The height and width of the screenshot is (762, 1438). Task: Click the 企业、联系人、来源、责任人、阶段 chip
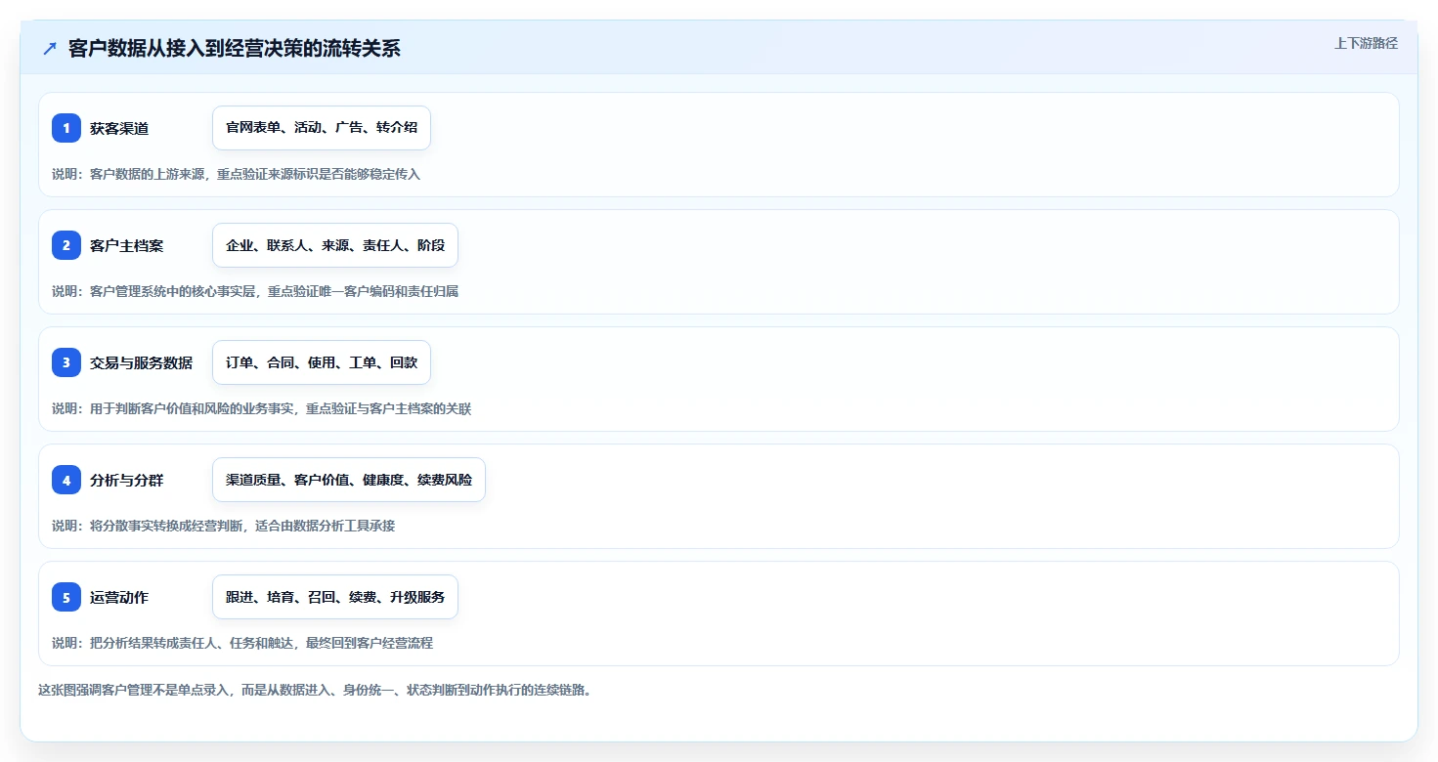point(335,245)
